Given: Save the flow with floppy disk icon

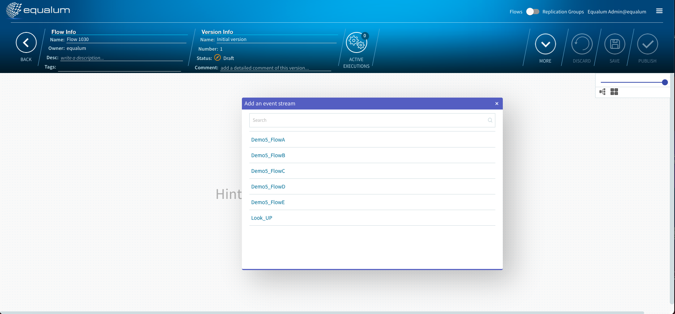Looking at the screenshot, I should point(615,44).
